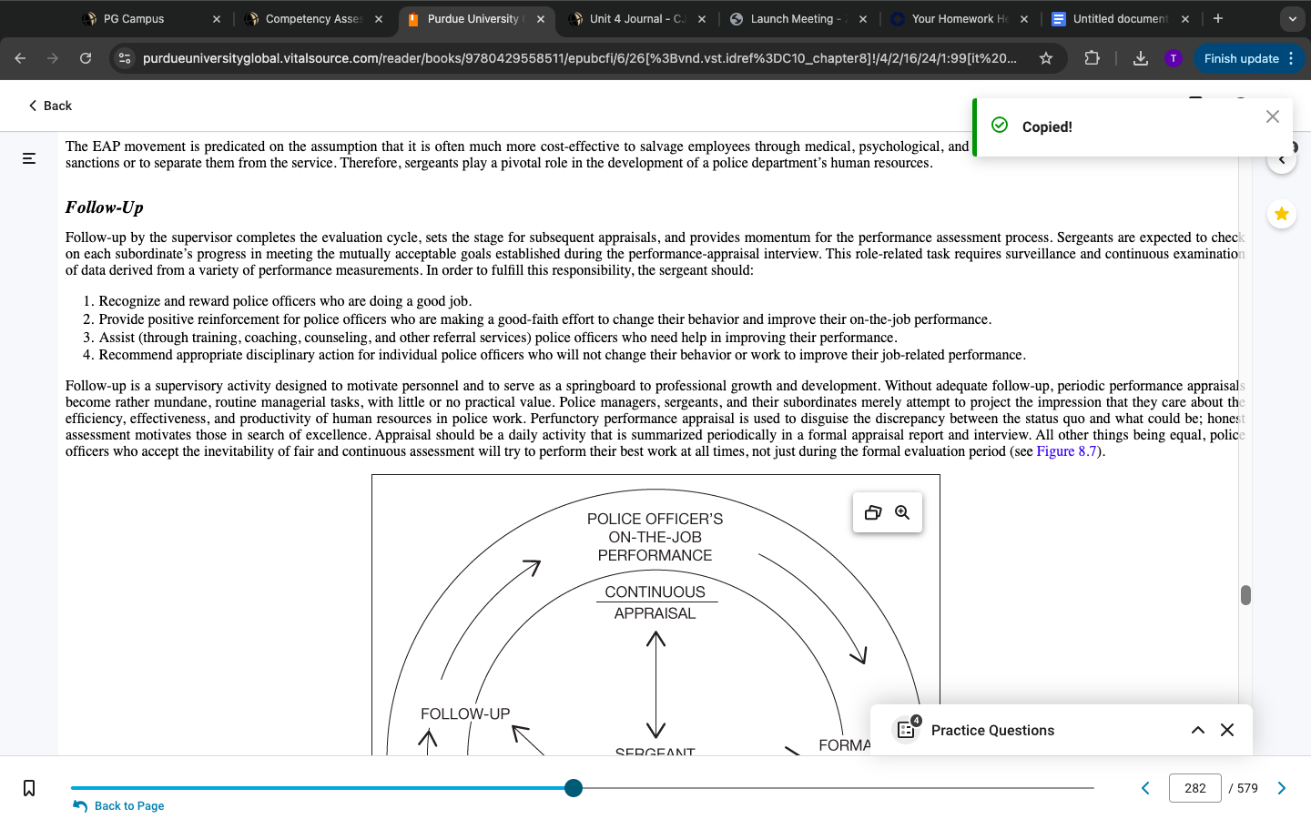This screenshot has height=819, width=1311.
Task: Collapse side panel chevron at right edge
Action: tap(1281, 160)
